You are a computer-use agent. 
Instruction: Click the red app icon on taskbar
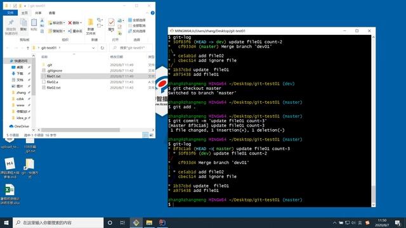click(162, 222)
